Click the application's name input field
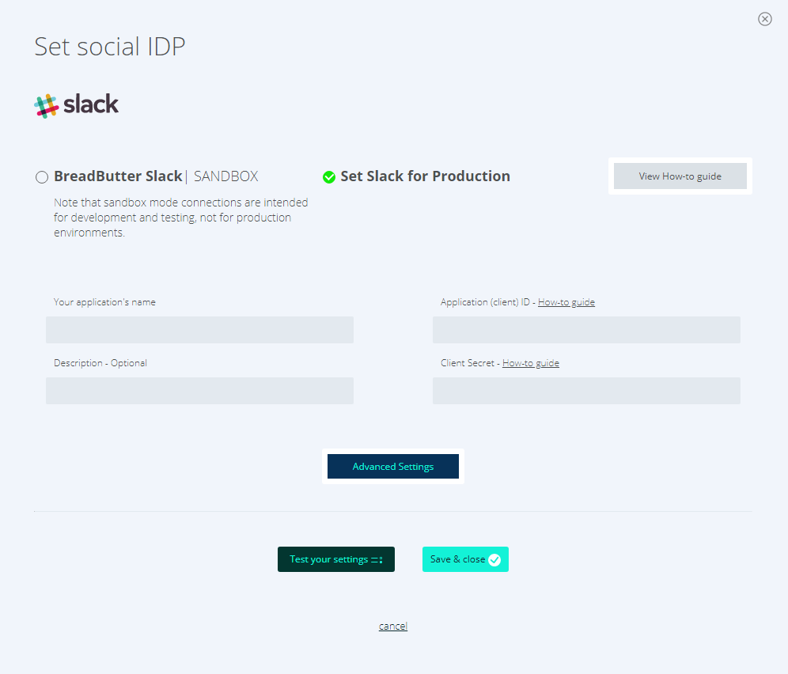 coord(199,330)
